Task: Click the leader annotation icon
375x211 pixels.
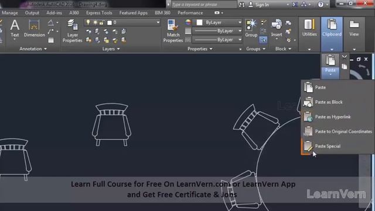Action: click(51, 31)
